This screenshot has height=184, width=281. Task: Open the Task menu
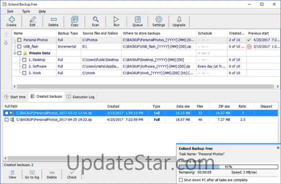[x=10, y=11]
